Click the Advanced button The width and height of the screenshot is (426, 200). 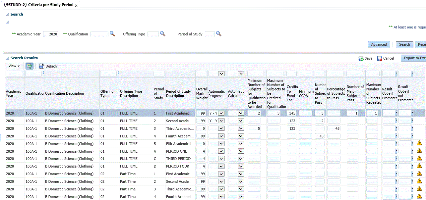(x=379, y=44)
